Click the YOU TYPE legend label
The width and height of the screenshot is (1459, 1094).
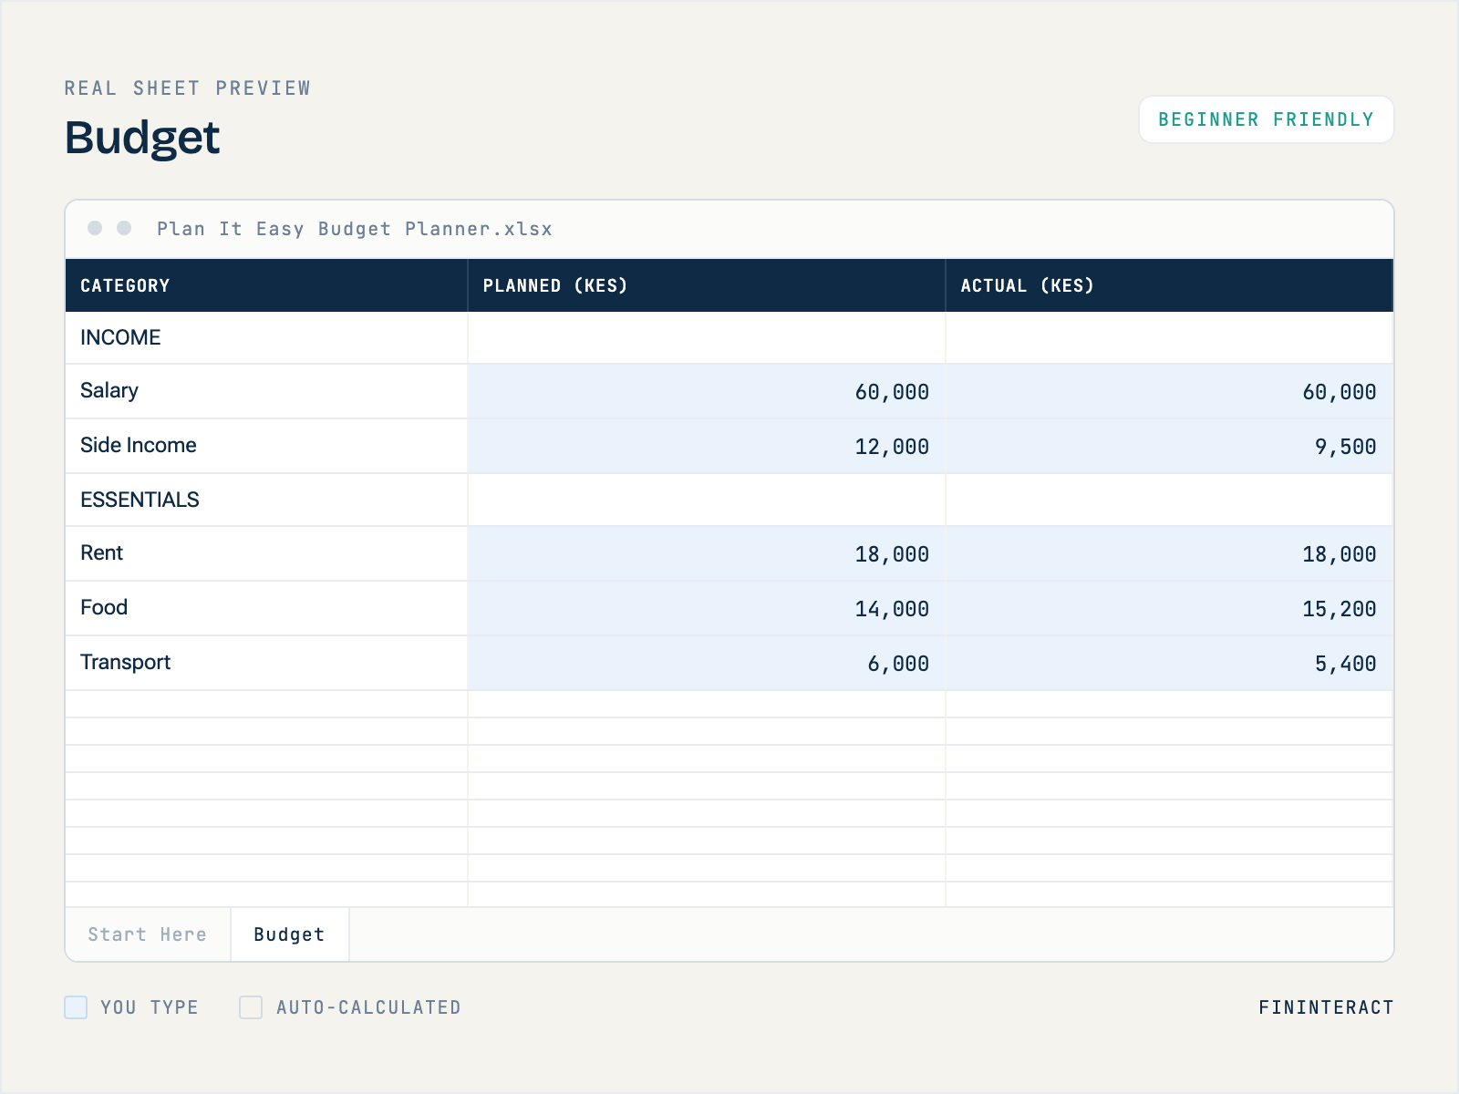[150, 1007]
